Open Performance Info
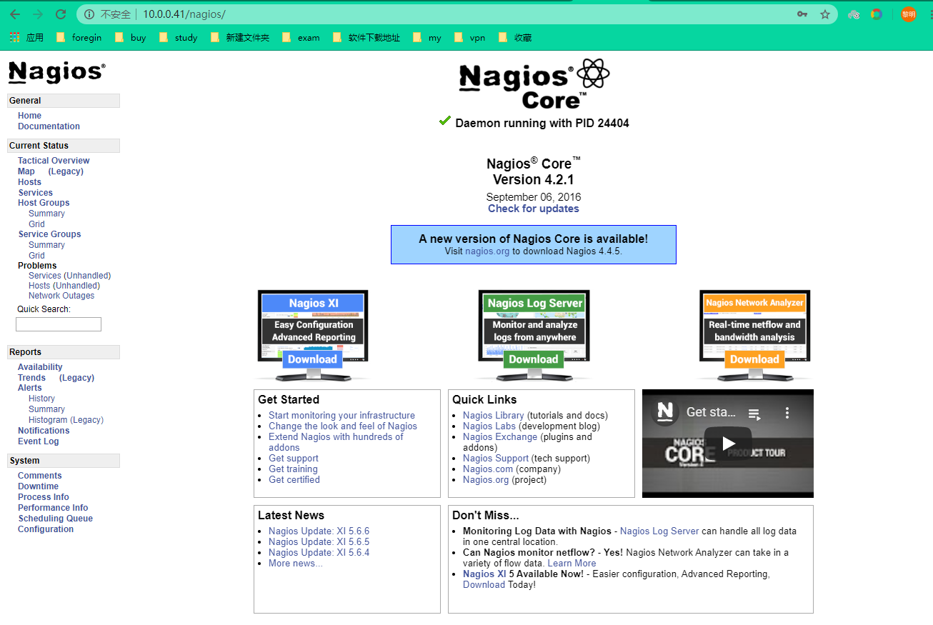 53,508
